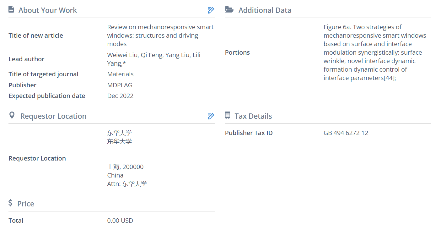Click the Dec 2022 publication date value

point(120,96)
